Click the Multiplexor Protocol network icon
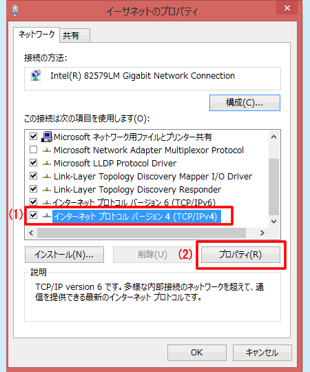 coord(47,150)
